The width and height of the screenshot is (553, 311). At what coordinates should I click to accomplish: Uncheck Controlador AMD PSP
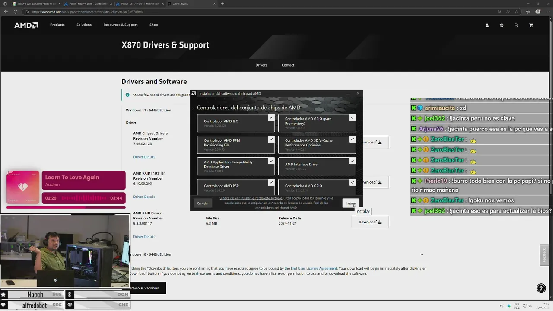[271, 182]
